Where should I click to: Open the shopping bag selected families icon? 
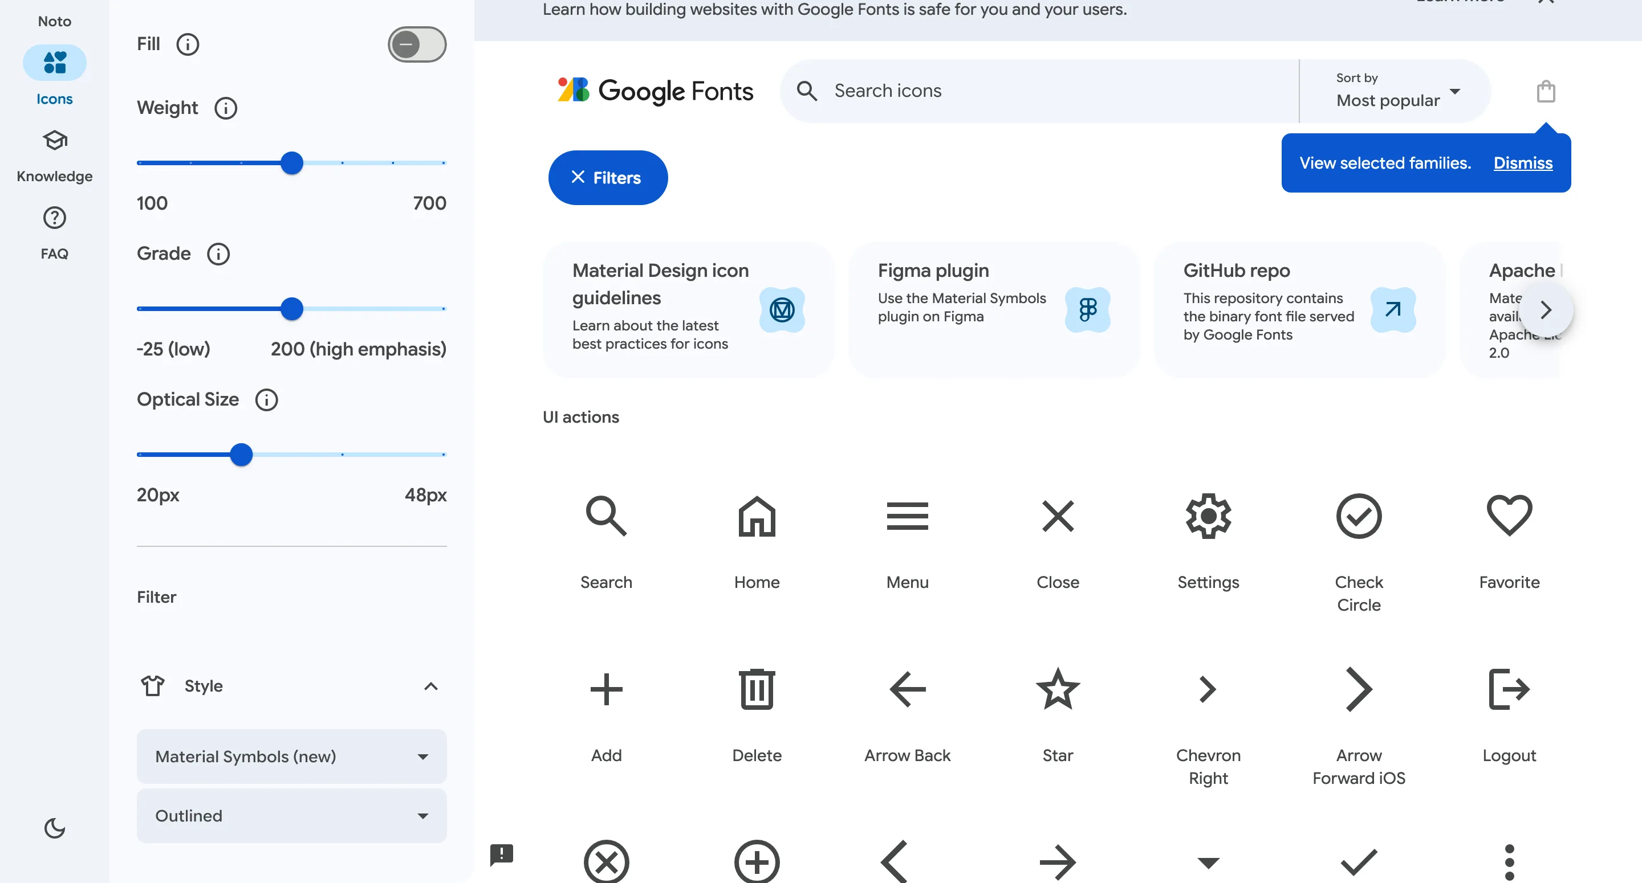click(1545, 91)
